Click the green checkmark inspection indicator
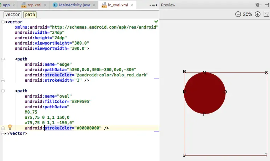 [x=156, y=21]
